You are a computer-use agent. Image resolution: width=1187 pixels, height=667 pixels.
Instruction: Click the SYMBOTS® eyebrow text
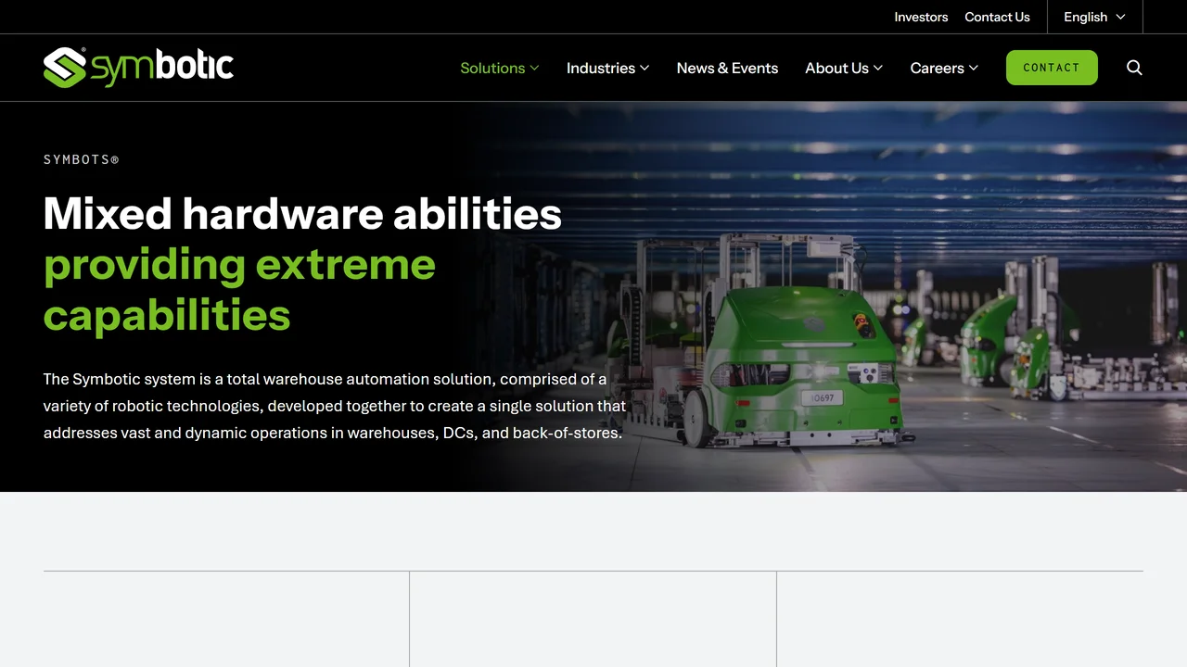point(82,159)
